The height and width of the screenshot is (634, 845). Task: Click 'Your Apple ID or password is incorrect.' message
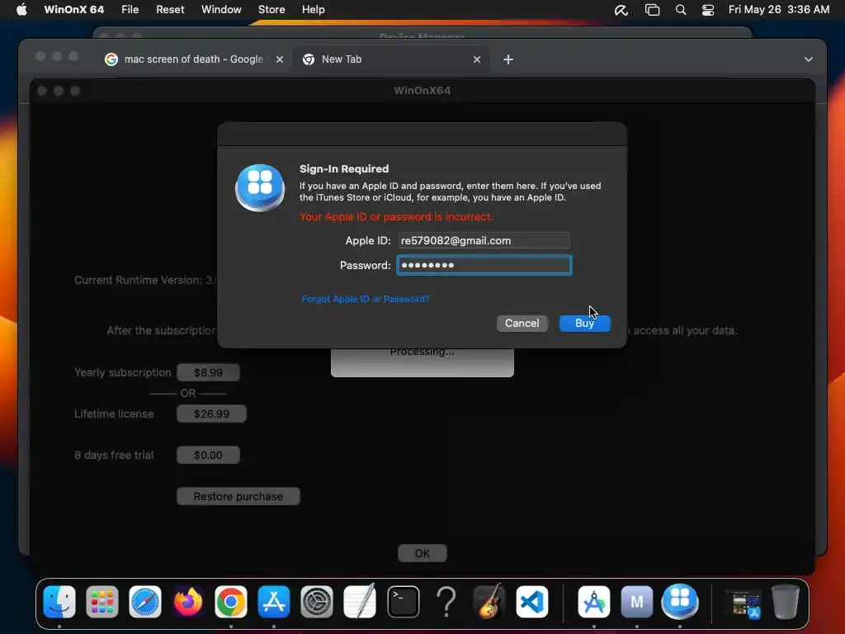click(396, 217)
